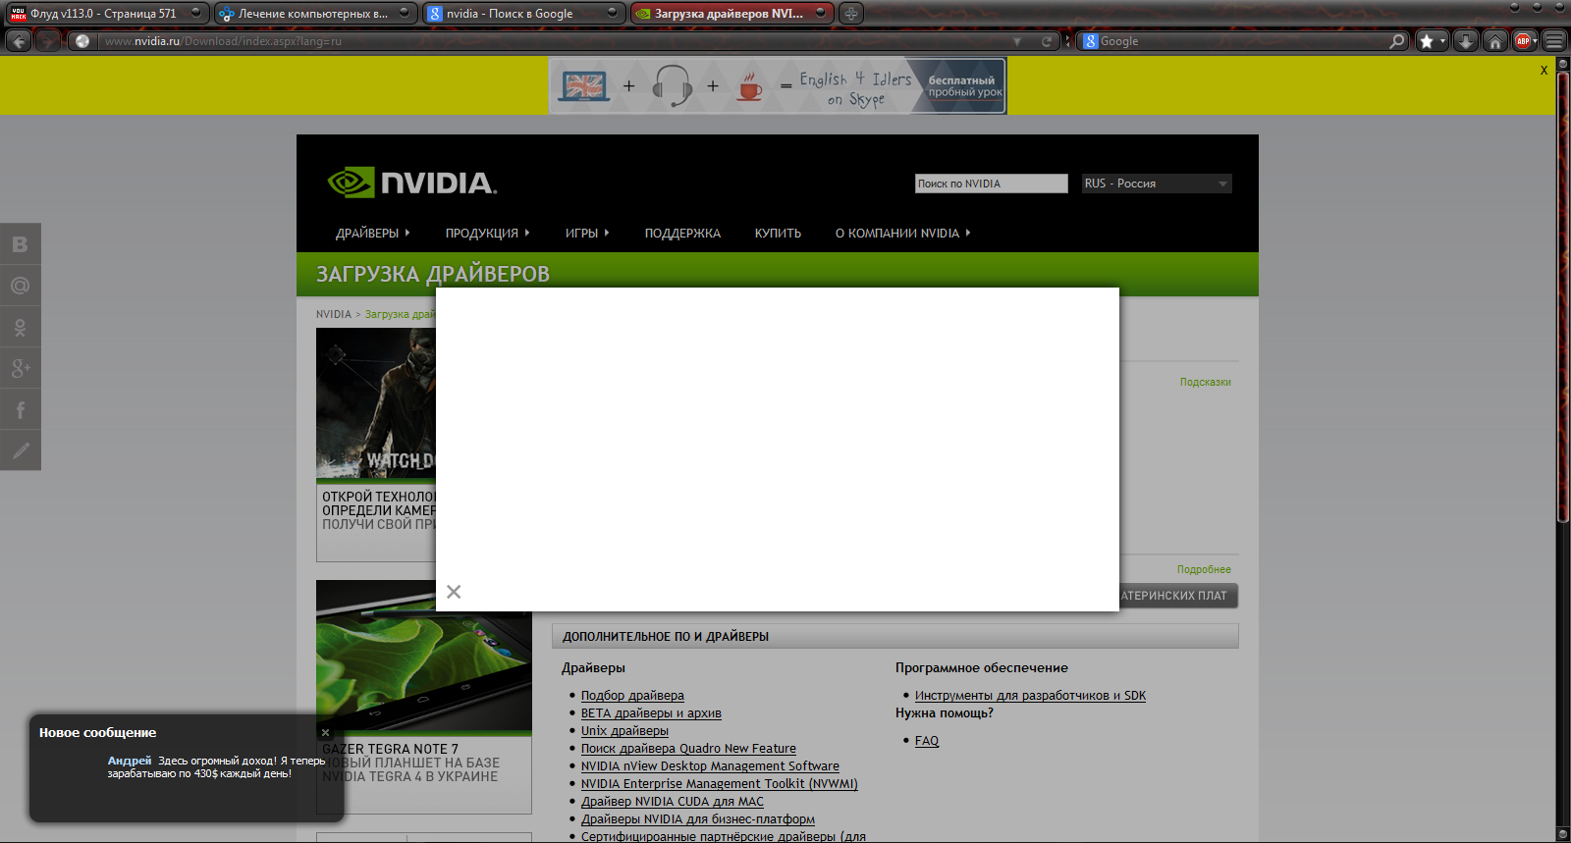Click the site identity globe icon
Screen dimensions: 1571x843
click(x=82, y=41)
